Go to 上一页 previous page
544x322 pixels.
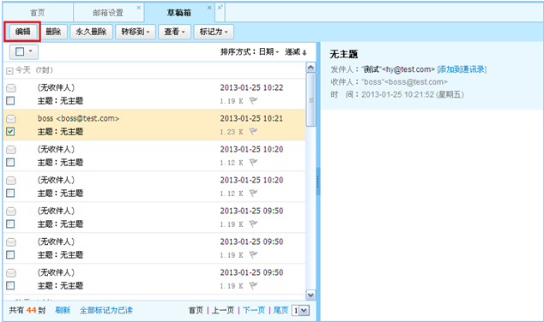coord(223,310)
